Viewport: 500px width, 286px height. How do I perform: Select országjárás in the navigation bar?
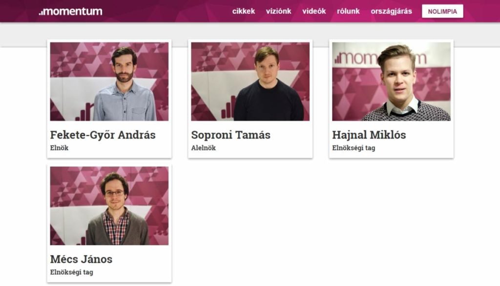[391, 12]
